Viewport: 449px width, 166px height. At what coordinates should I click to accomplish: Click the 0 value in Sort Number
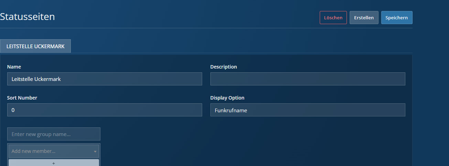(13, 111)
